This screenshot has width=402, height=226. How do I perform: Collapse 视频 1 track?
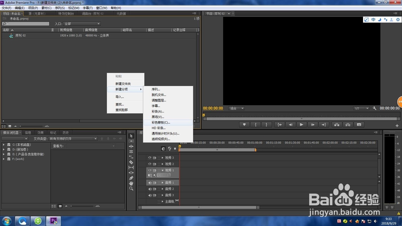coord(162,170)
